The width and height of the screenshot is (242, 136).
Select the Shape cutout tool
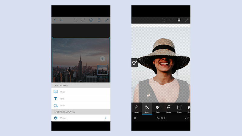(x=179, y=109)
